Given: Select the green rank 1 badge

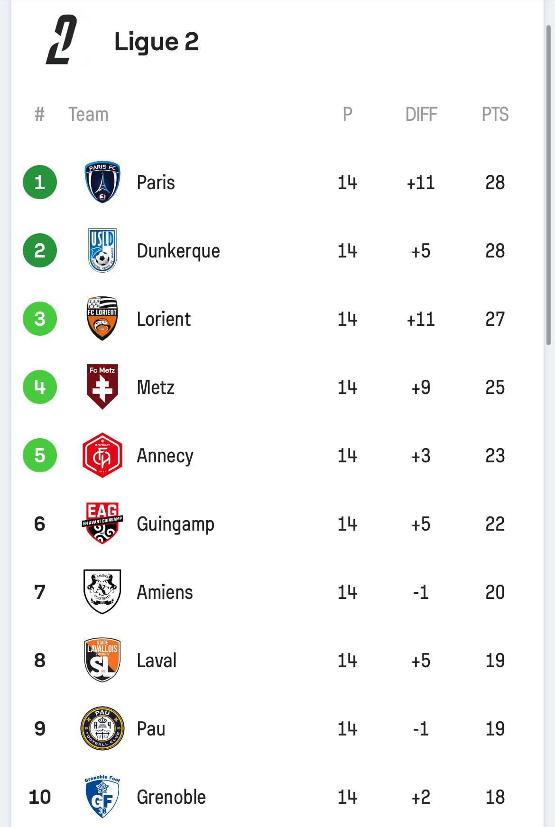Looking at the screenshot, I should 40,182.
